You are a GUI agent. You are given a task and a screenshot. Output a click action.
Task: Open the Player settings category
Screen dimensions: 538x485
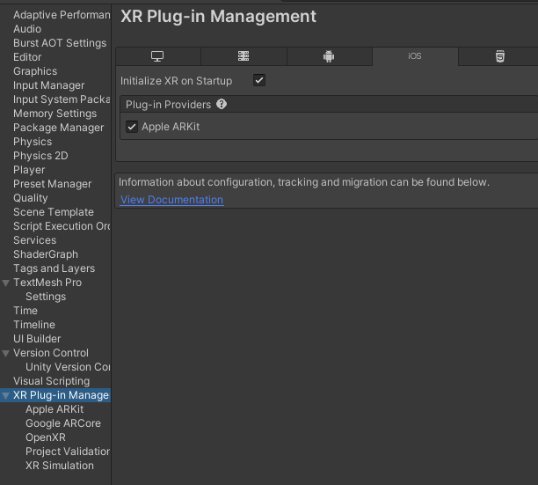(x=29, y=170)
